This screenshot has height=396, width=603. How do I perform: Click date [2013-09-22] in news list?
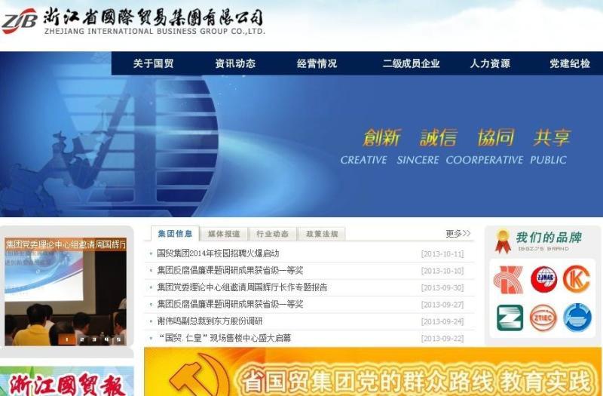(x=442, y=339)
